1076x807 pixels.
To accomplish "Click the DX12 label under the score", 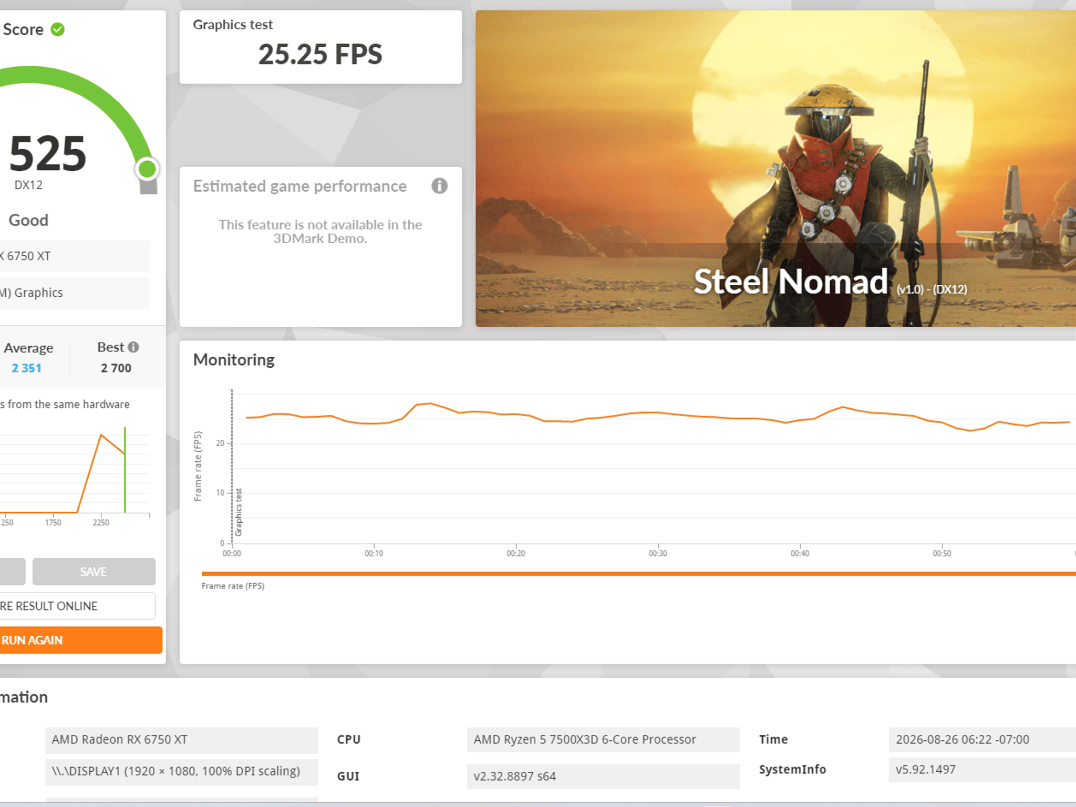I will tap(28, 185).
